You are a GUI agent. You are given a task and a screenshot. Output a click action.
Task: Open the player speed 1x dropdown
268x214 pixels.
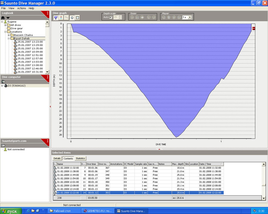point(190,17)
